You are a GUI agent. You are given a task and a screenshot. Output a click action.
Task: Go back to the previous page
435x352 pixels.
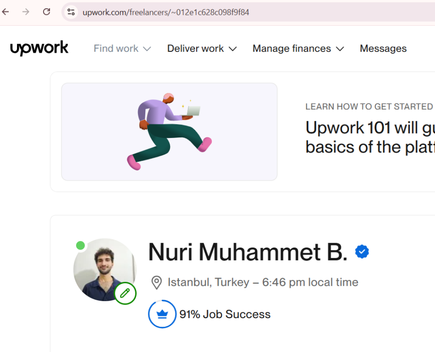[x=6, y=12]
